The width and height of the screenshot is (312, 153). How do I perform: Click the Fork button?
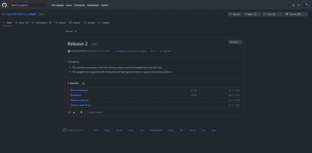(270, 14)
